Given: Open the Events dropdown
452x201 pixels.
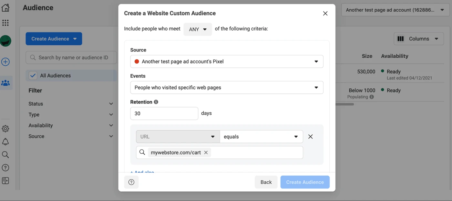Looking at the screenshot, I should (227, 88).
